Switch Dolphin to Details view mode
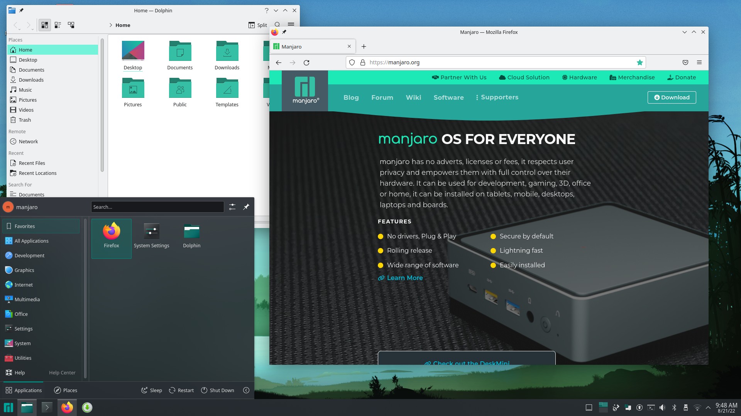The image size is (741, 416). coord(71,25)
